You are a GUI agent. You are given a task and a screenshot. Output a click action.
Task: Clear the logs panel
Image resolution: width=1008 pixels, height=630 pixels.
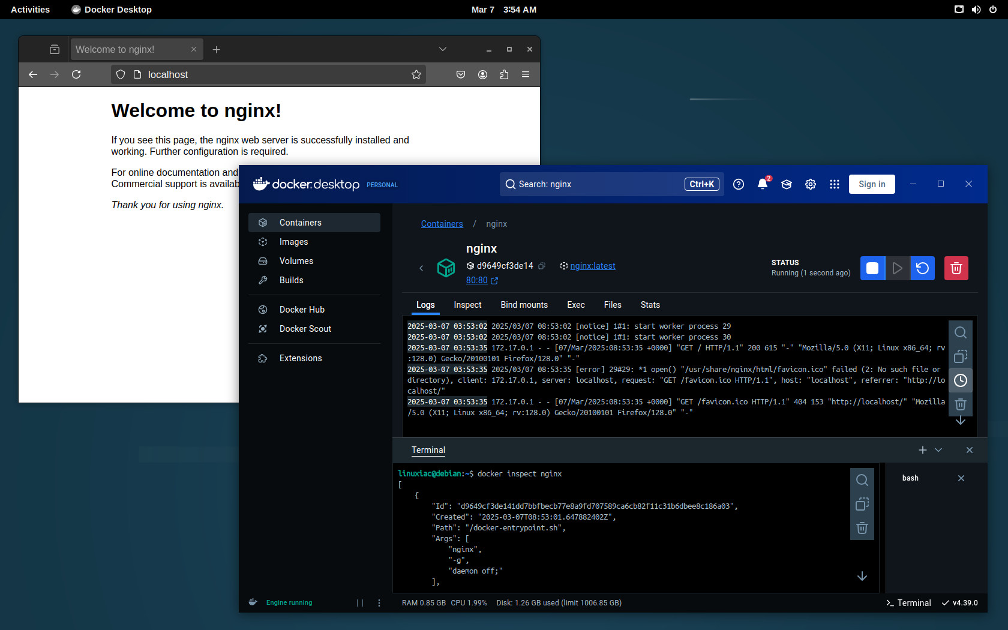(x=961, y=404)
